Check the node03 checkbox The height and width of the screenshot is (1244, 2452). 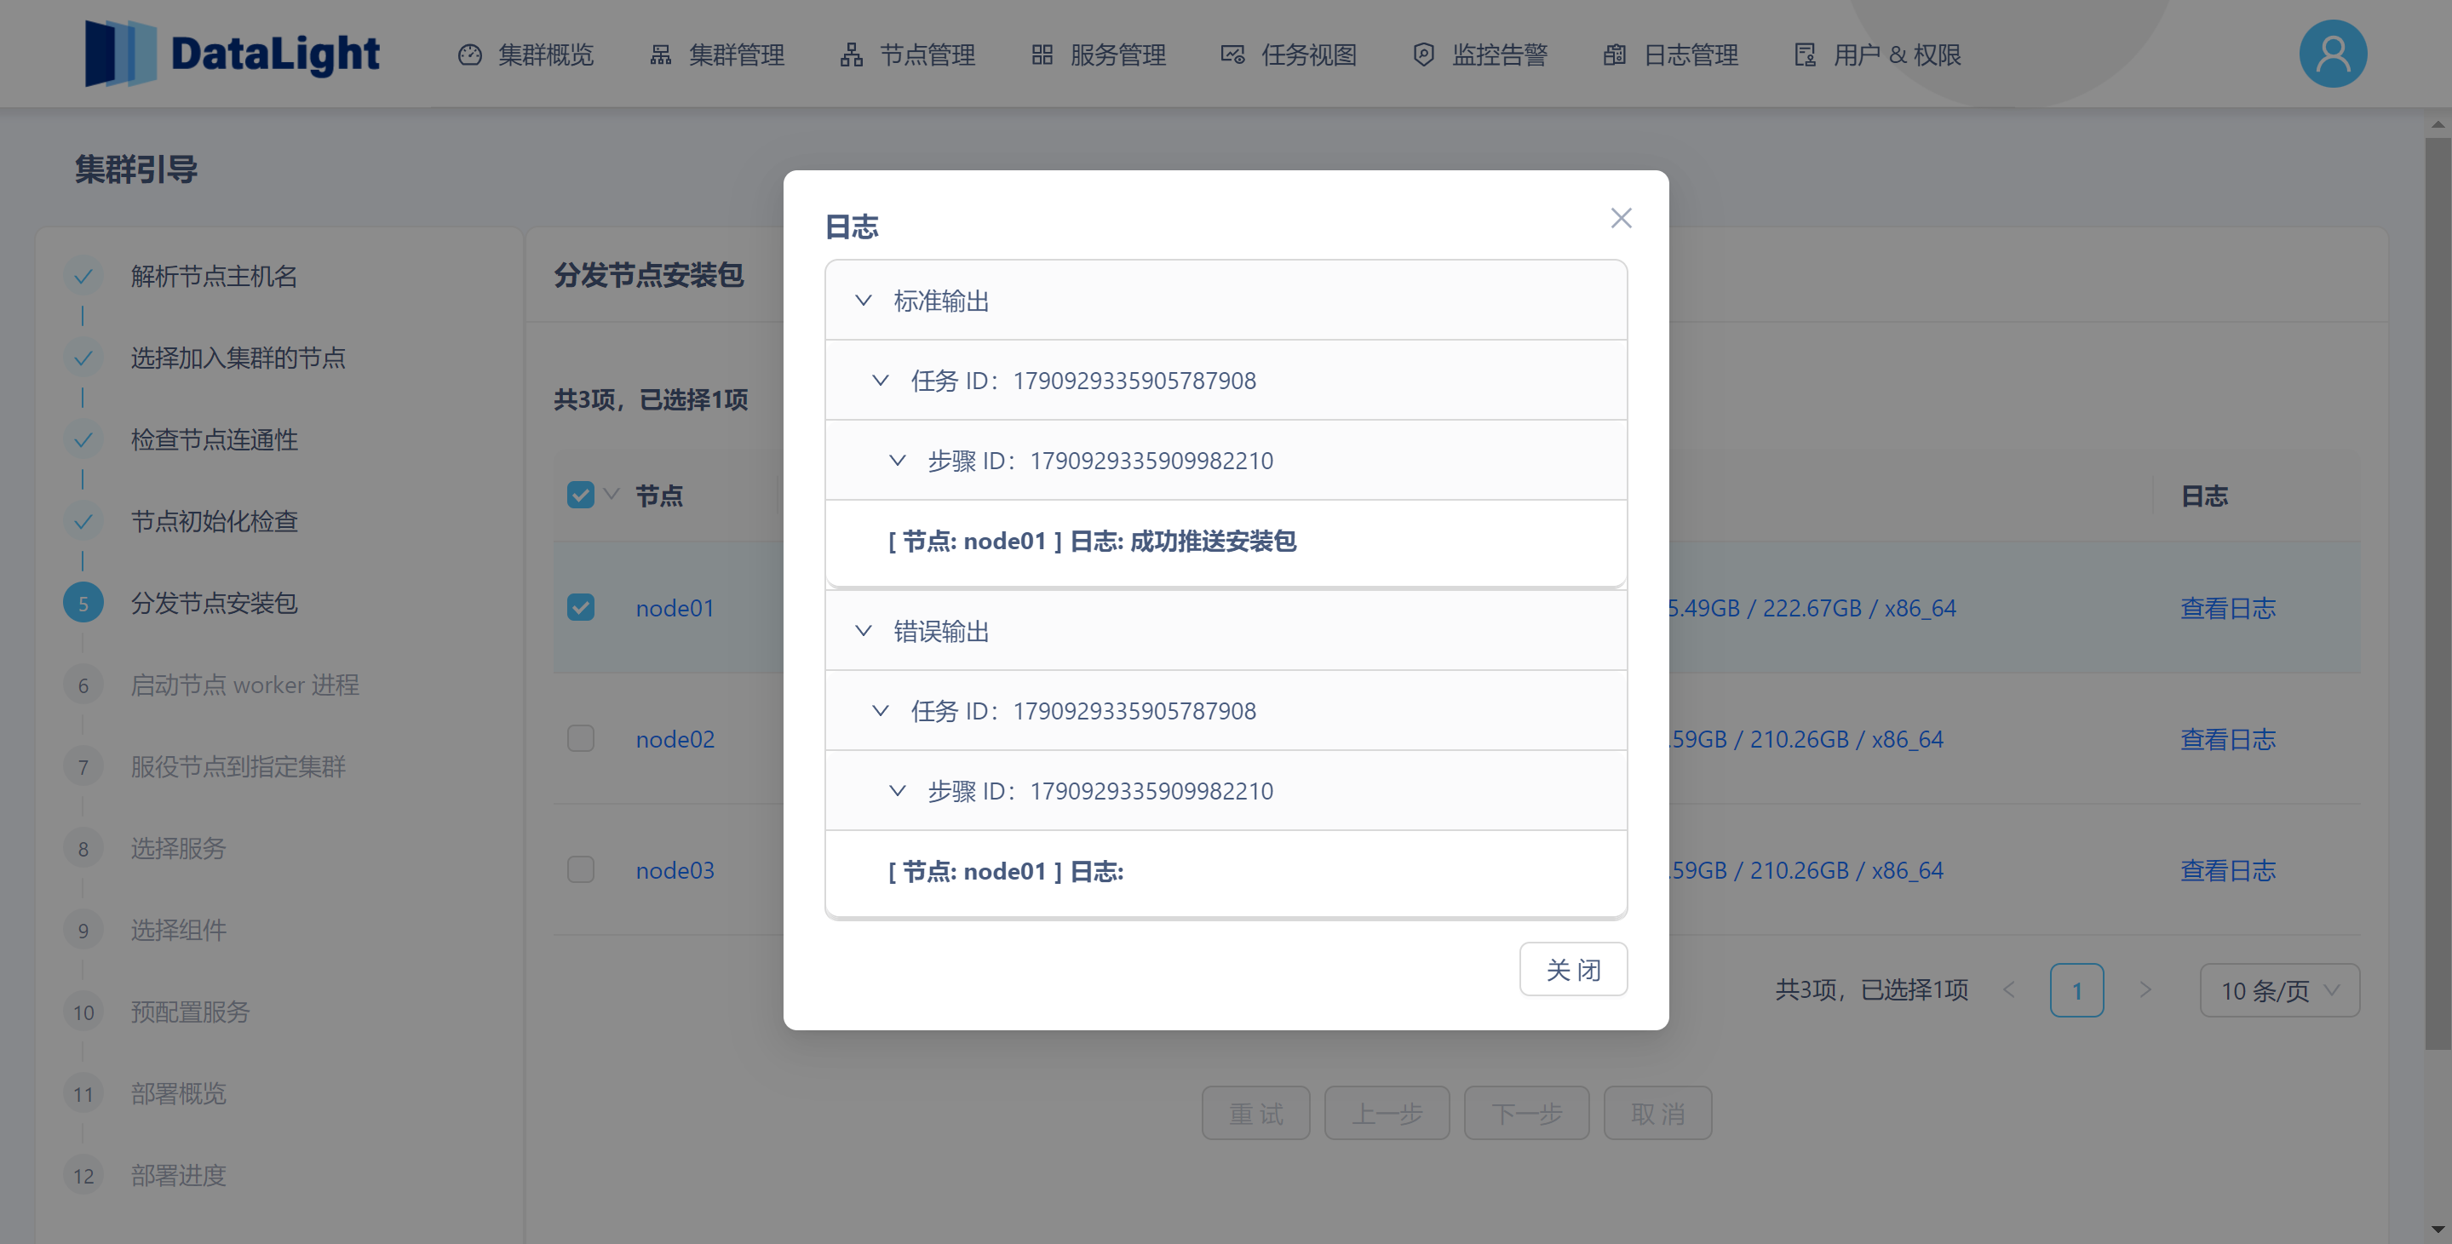581,870
